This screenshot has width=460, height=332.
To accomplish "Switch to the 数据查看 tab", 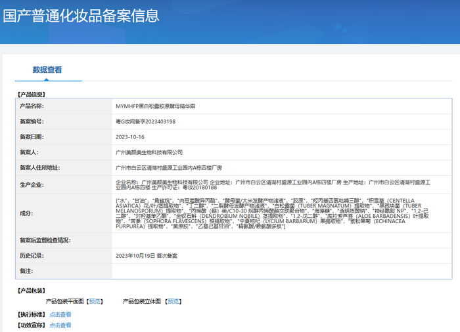I will pyautogui.click(x=47, y=70).
